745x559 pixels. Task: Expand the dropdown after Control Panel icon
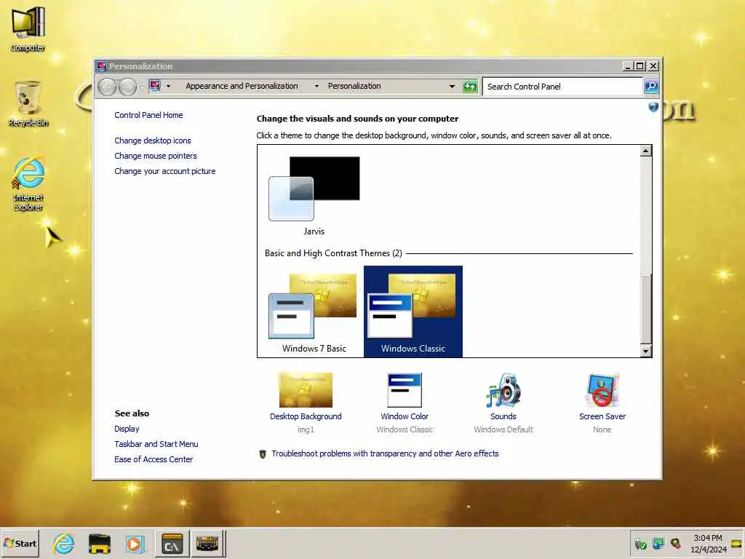tap(168, 86)
